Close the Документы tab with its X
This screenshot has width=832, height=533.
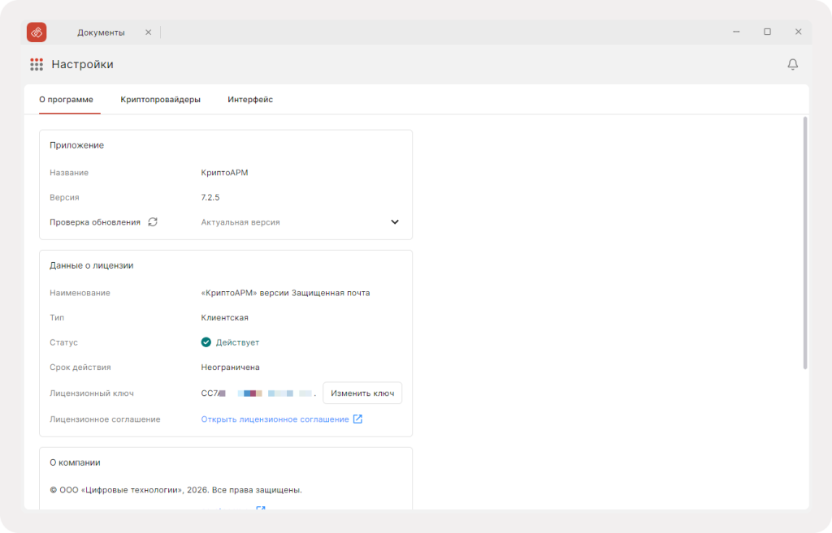149,32
